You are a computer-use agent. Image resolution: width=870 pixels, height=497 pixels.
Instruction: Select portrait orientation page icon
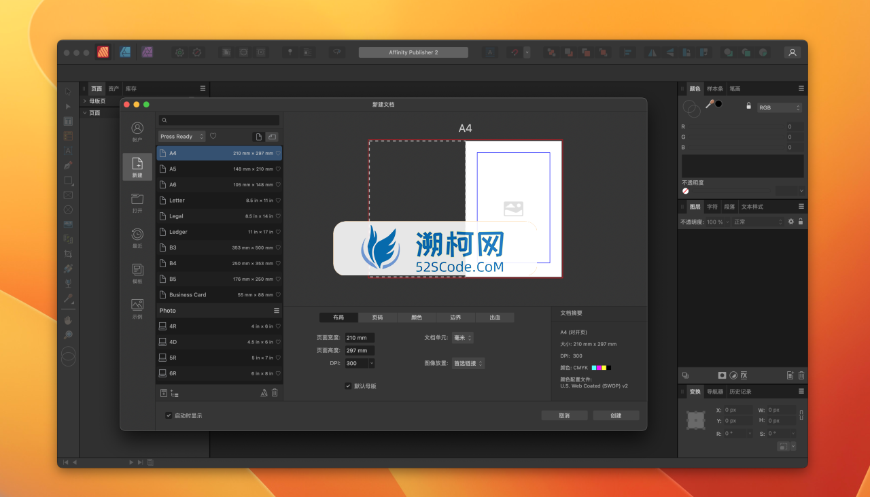click(x=258, y=137)
